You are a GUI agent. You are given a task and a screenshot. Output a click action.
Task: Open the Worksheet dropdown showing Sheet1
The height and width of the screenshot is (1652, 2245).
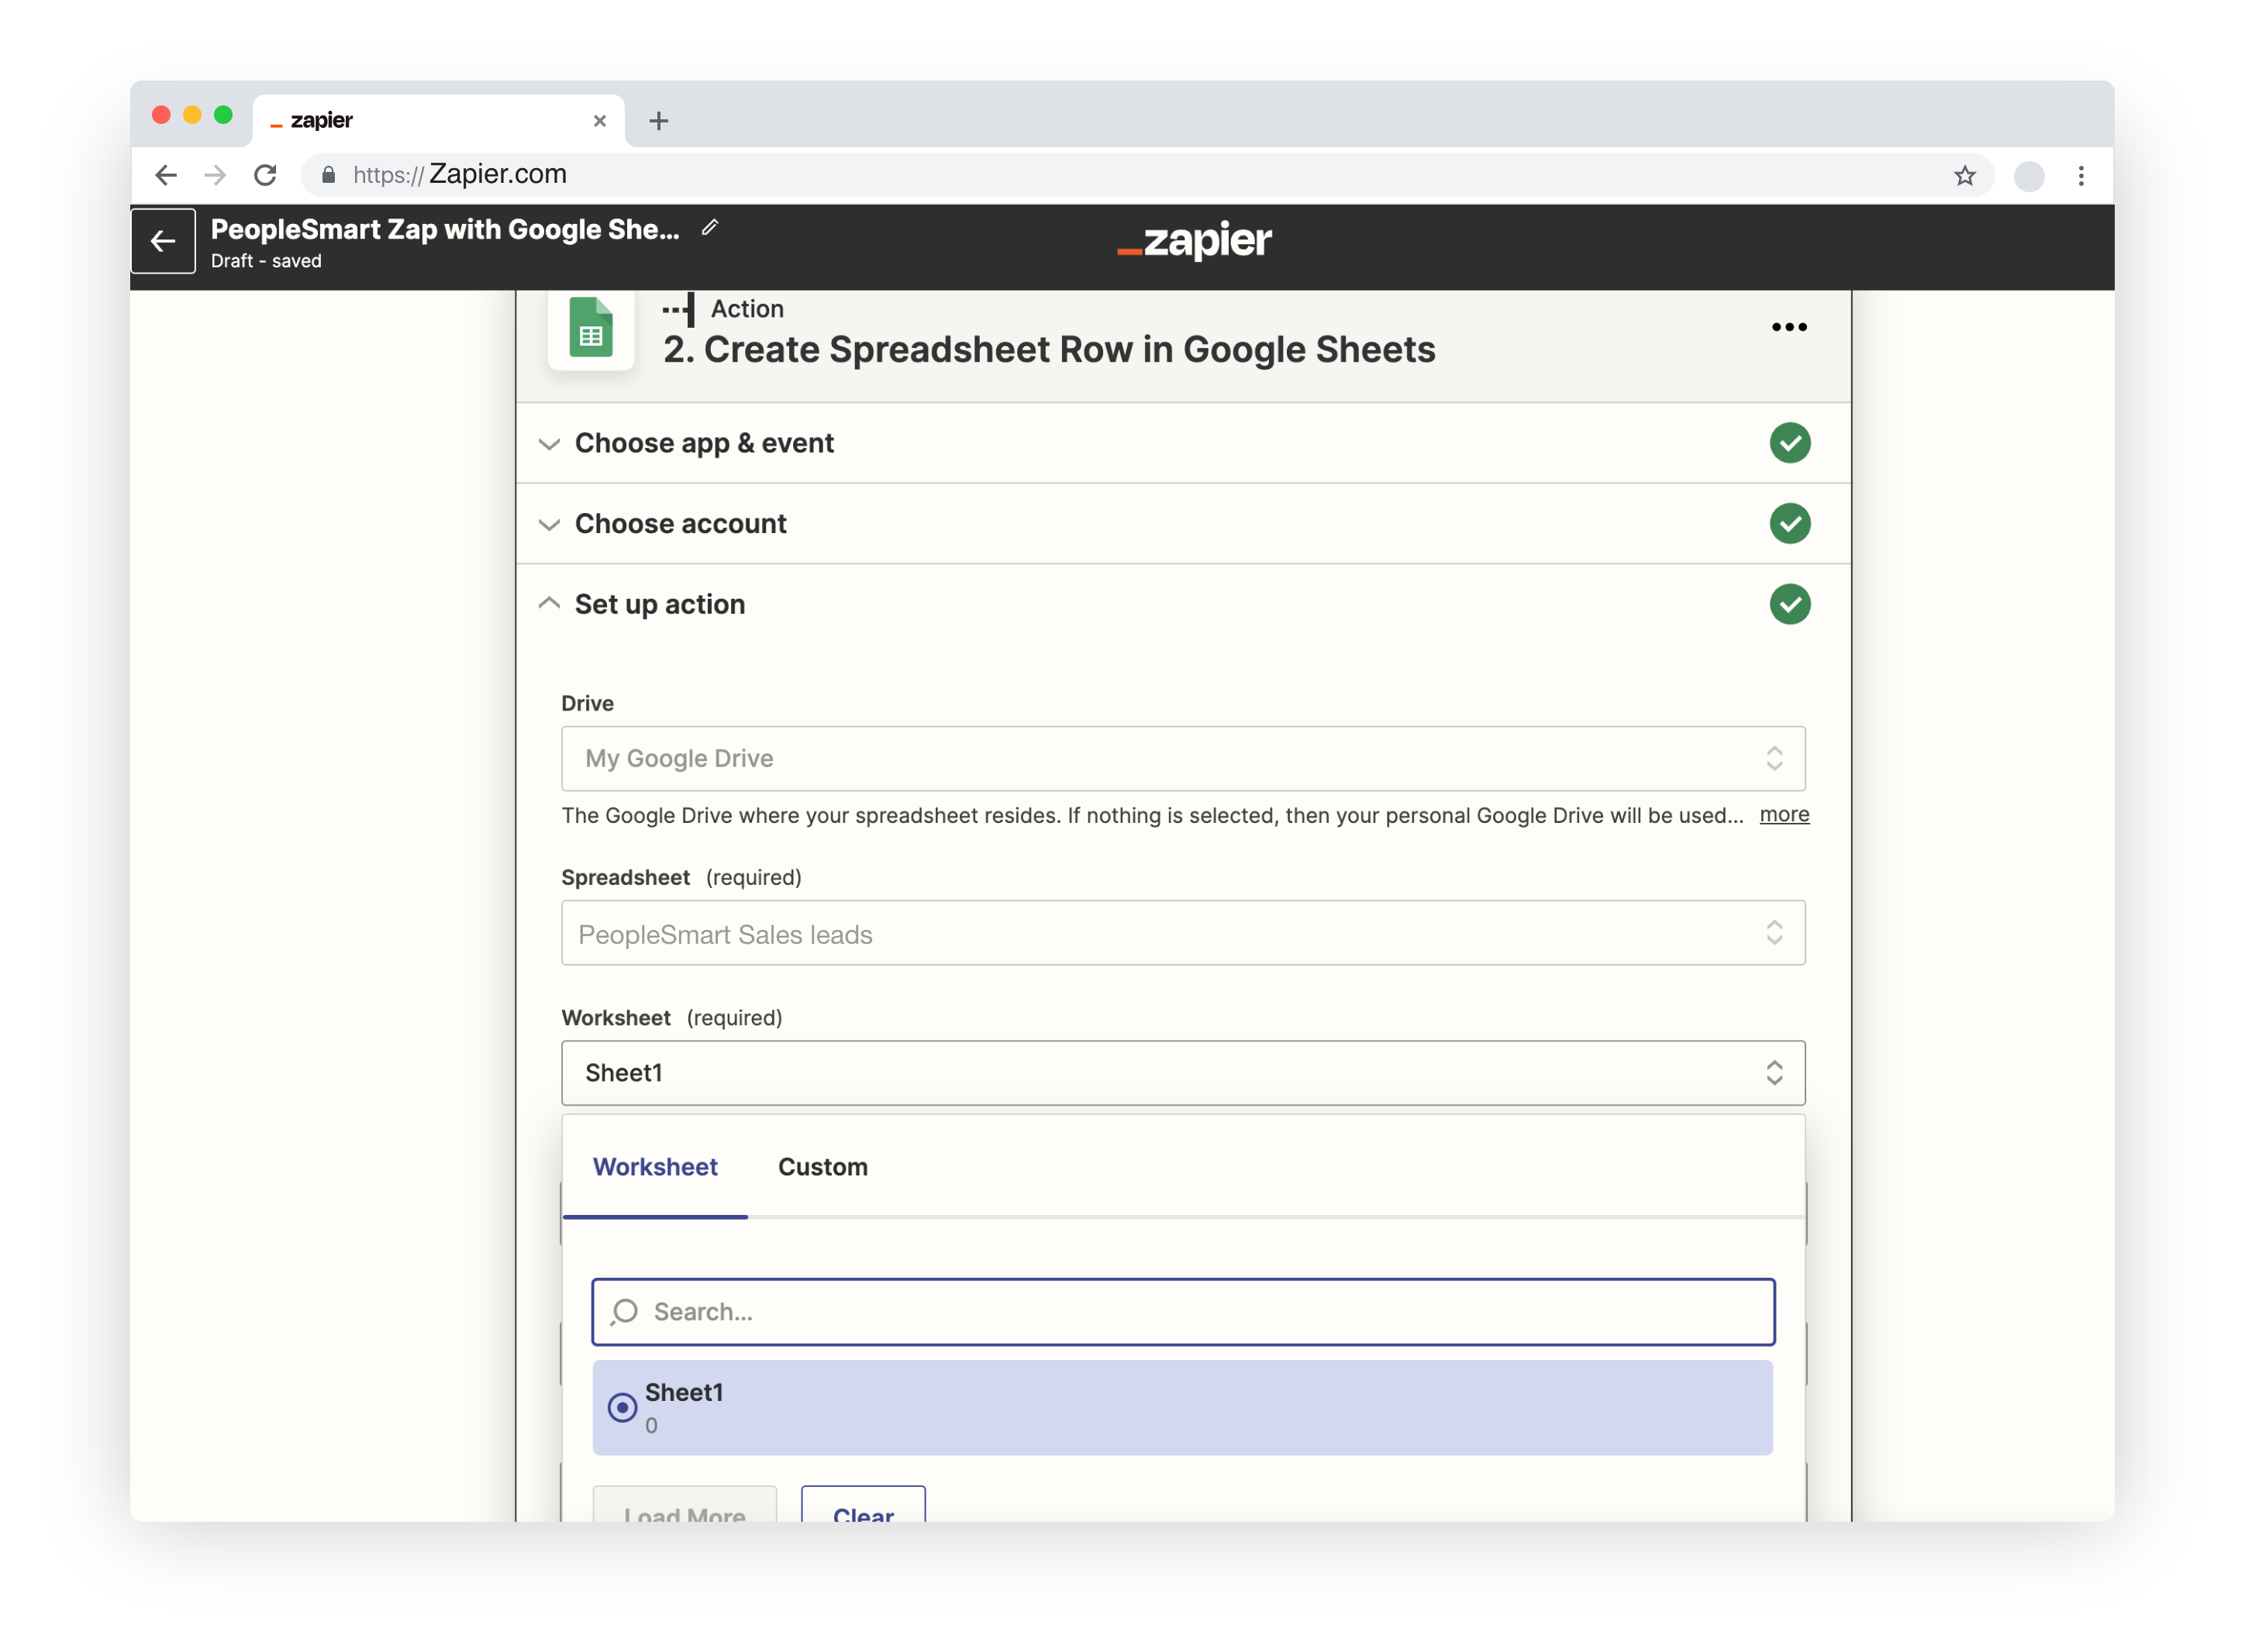click(1184, 1073)
